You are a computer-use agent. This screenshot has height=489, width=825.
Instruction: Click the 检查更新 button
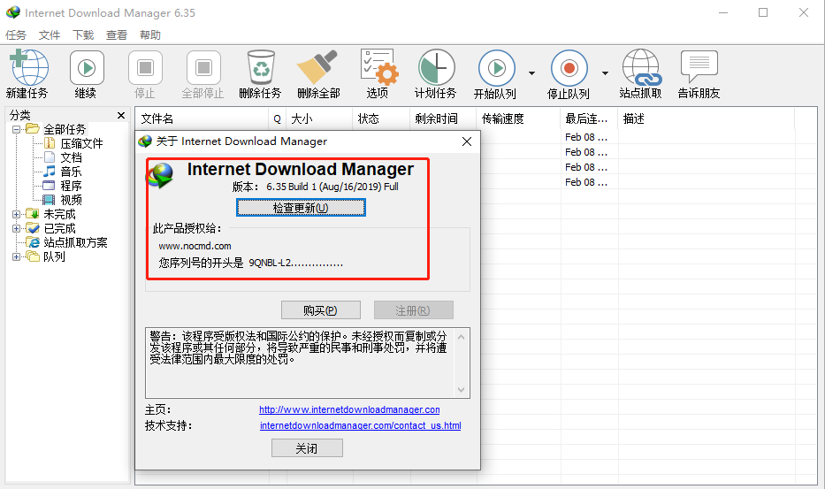point(301,208)
